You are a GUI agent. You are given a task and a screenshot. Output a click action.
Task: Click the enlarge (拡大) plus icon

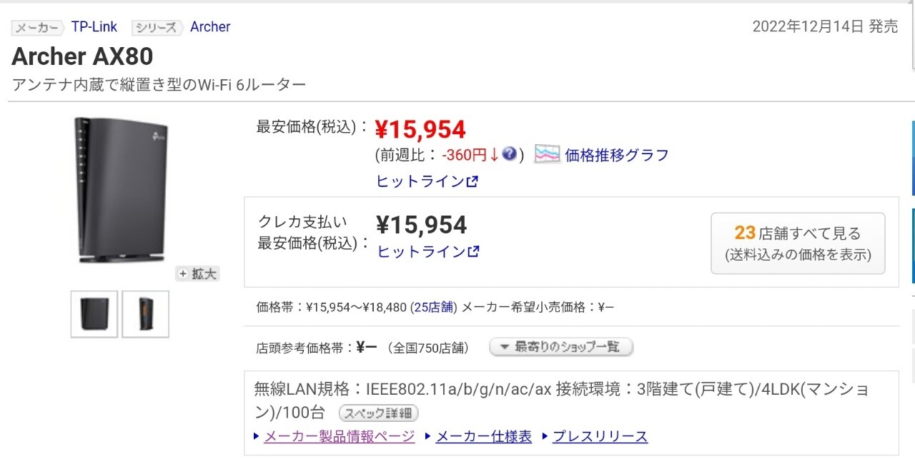pos(183,273)
